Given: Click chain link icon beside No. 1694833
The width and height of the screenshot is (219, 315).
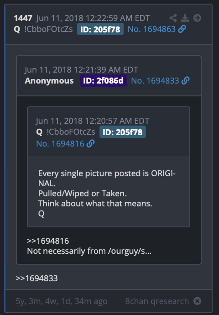Looking at the screenshot, I should (186, 80).
